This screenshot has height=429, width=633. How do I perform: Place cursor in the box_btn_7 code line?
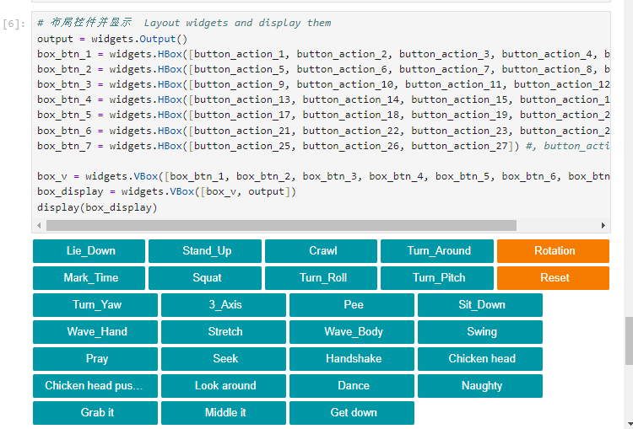coord(323,146)
